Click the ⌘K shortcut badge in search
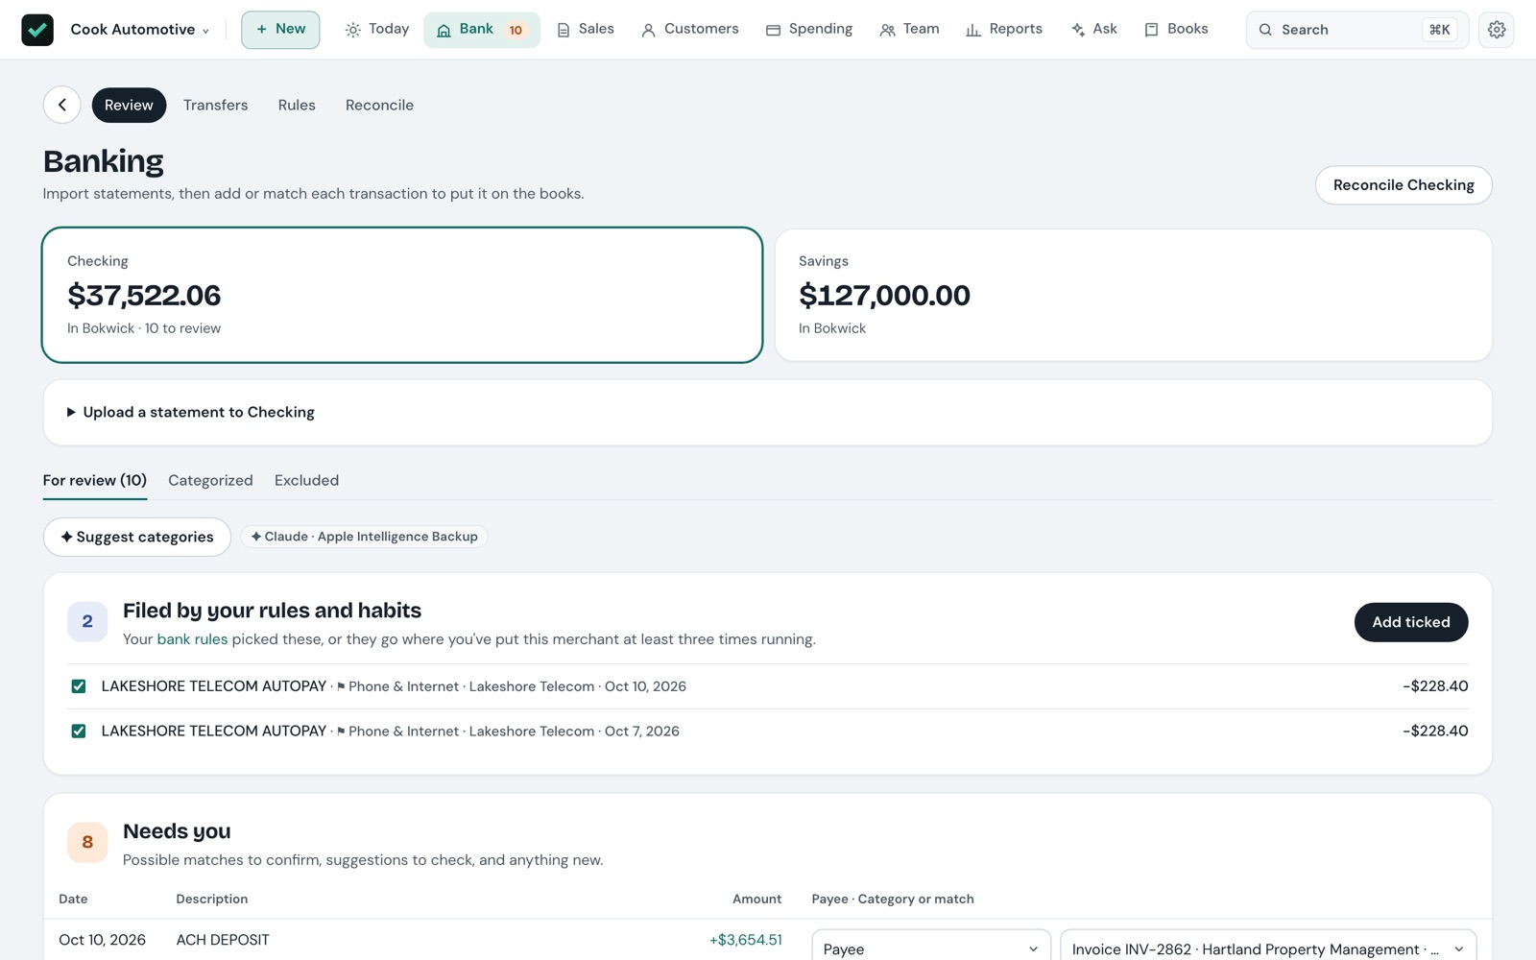 click(x=1439, y=30)
